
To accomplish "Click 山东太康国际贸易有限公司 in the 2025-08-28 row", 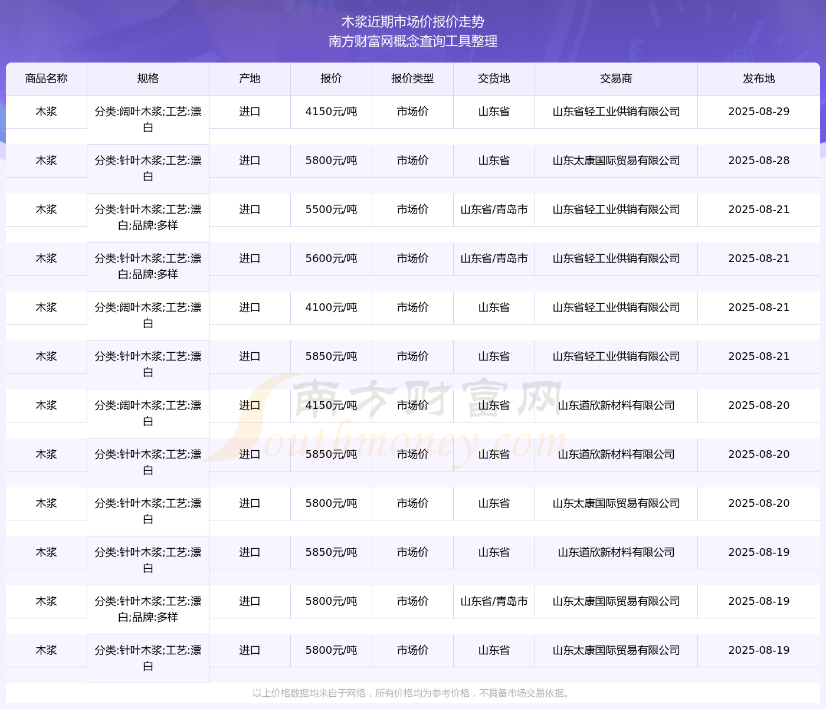I will tap(616, 160).
